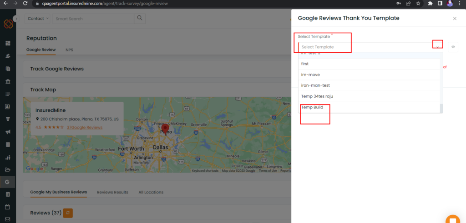Choose 'iron-man-test' from template list

(369, 85)
